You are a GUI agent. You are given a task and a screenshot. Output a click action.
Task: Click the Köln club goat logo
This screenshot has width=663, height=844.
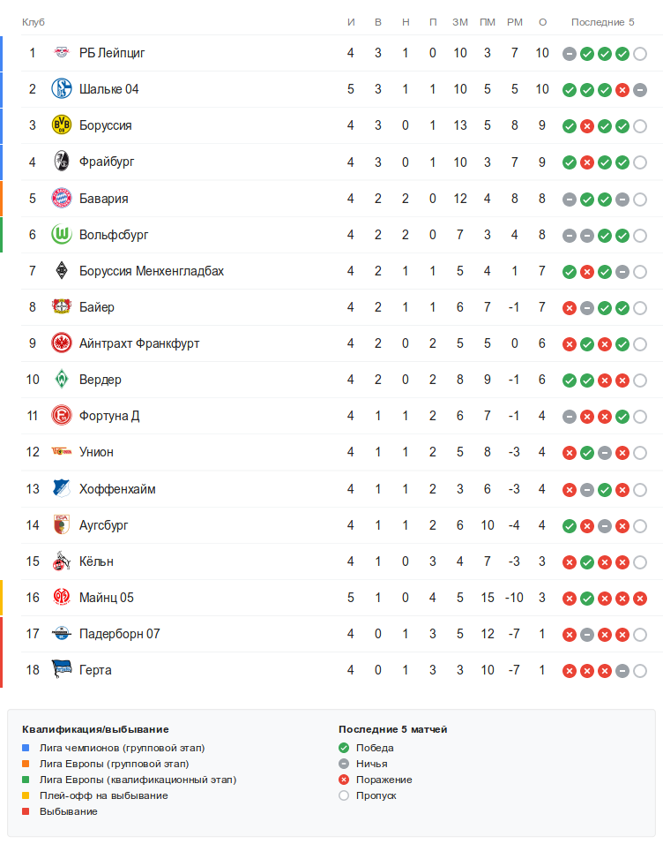coord(62,561)
